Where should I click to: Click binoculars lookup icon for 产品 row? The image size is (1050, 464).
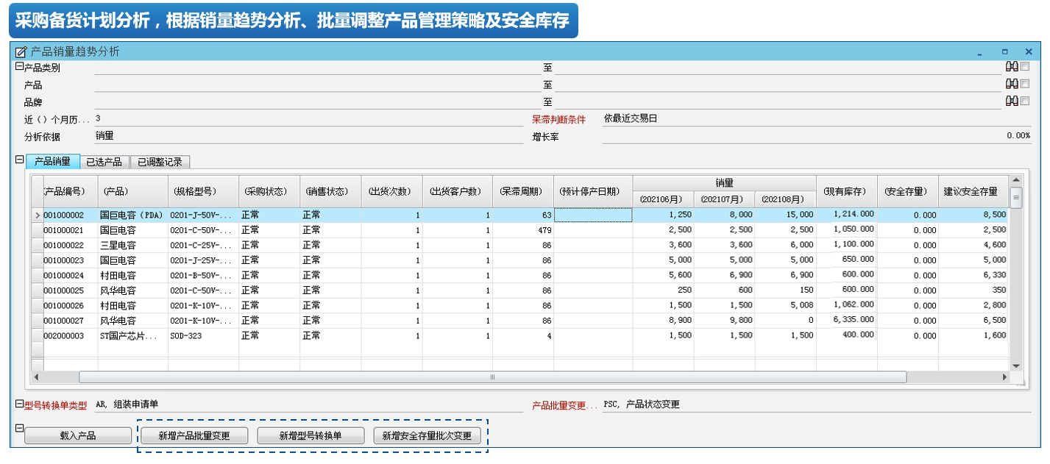click(x=1012, y=84)
